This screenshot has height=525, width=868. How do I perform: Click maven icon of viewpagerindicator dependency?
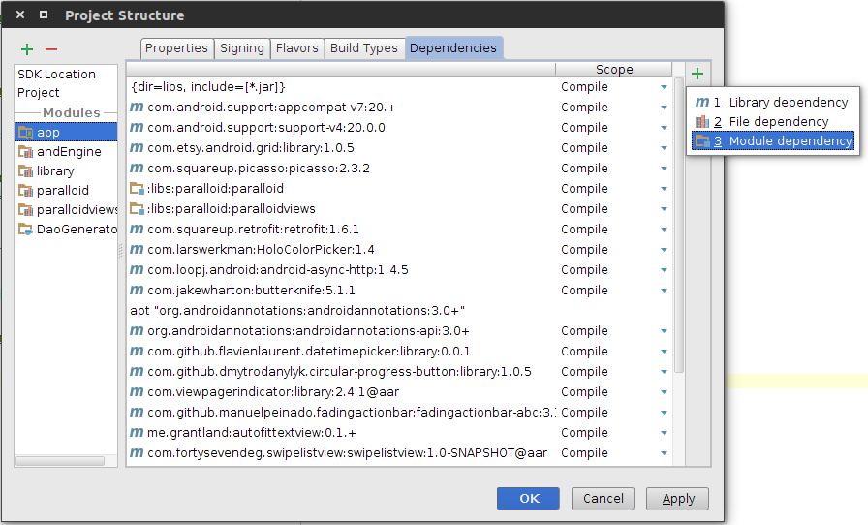137,391
